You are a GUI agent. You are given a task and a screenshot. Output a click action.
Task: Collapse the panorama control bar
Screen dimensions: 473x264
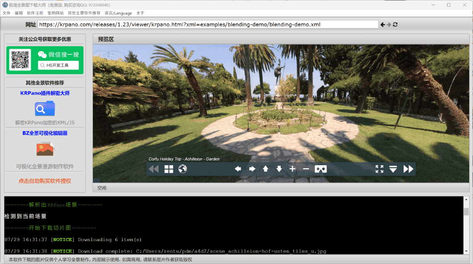(x=393, y=169)
